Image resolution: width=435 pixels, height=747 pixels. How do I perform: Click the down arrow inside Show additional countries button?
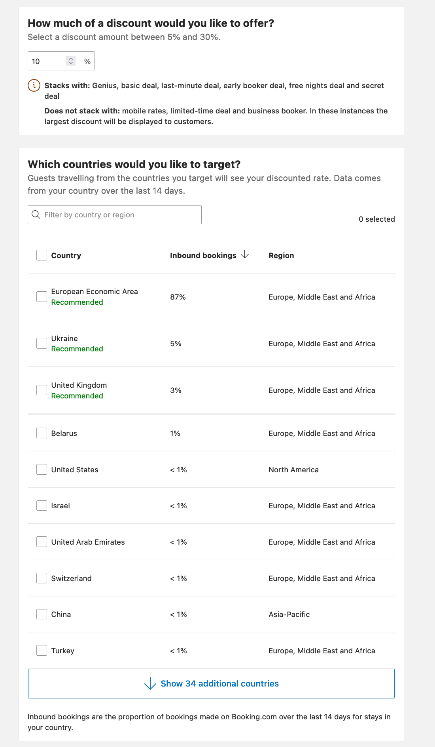(x=151, y=683)
